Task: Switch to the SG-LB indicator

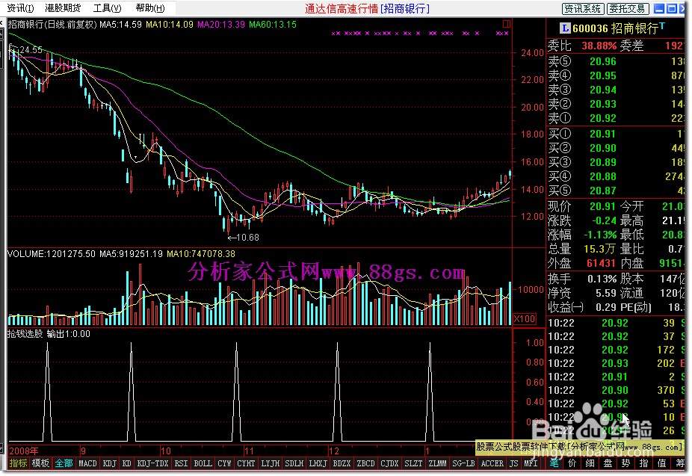Action: click(x=463, y=463)
